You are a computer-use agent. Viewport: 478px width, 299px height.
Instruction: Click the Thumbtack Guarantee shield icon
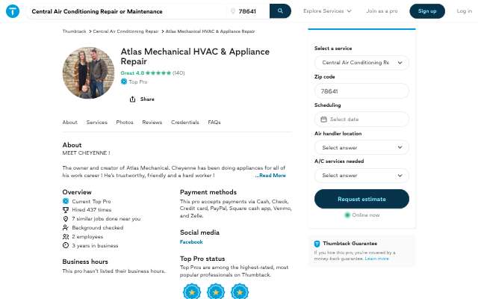(317, 244)
